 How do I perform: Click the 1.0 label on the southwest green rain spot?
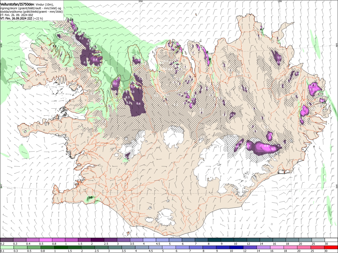tap(90, 198)
